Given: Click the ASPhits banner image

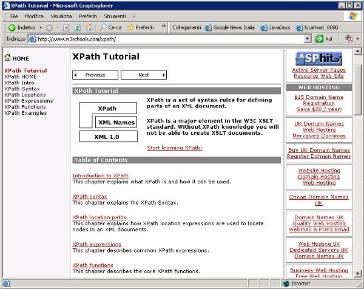Looking at the screenshot, I should [x=318, y=58].
